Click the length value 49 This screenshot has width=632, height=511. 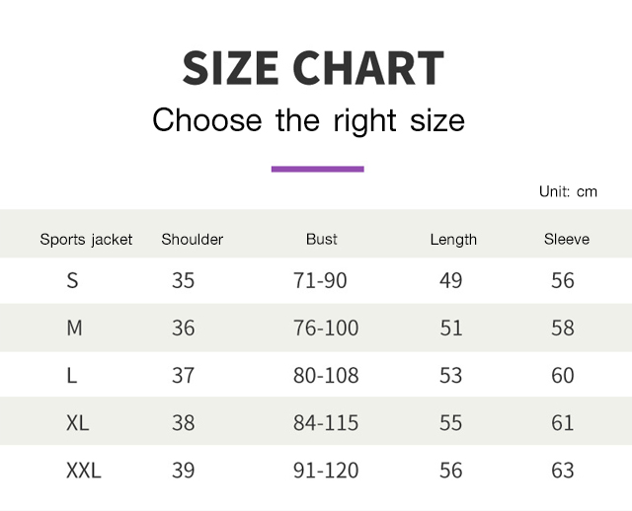(450, 280)
